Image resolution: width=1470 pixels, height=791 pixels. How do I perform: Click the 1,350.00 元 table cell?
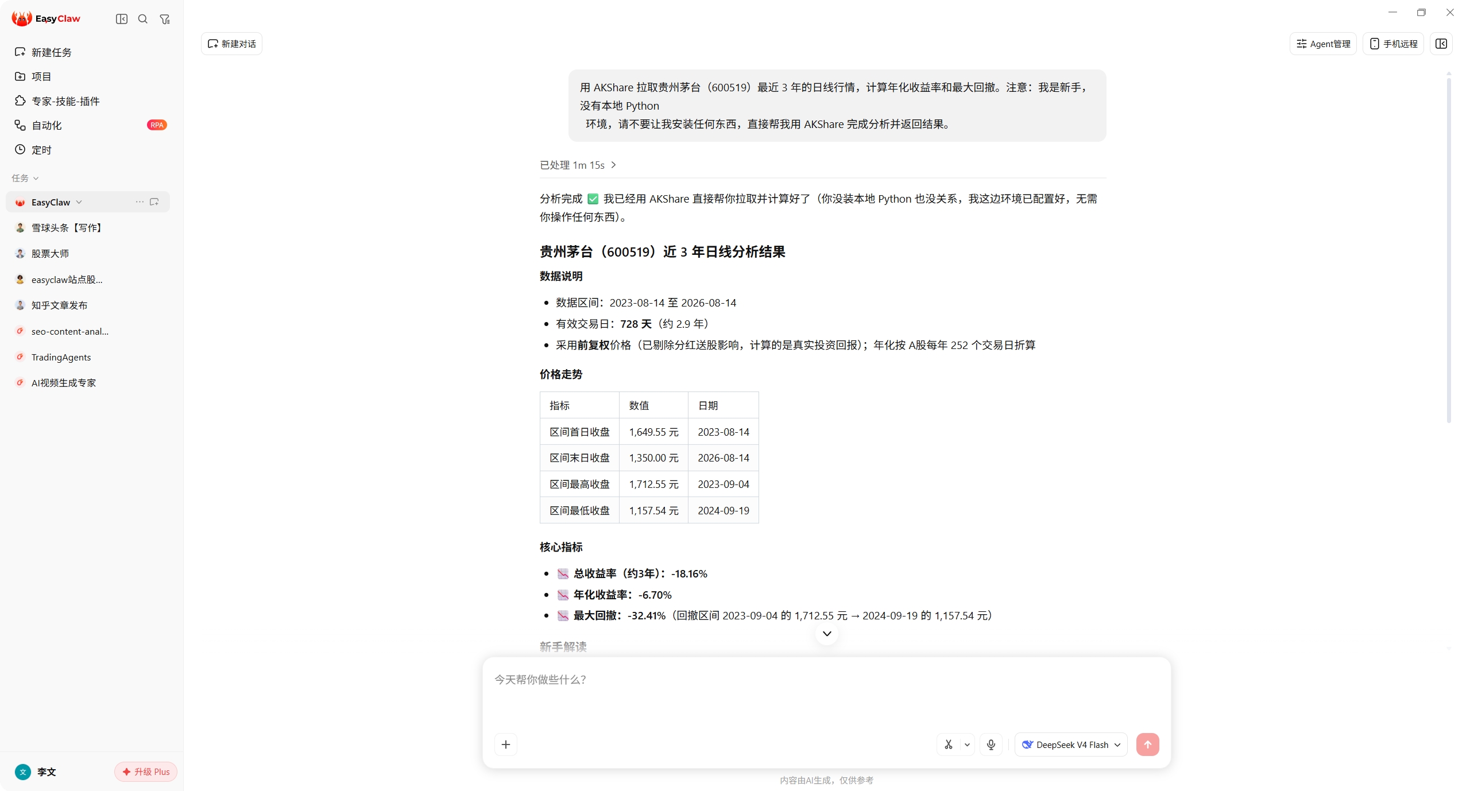click(653, 458)
